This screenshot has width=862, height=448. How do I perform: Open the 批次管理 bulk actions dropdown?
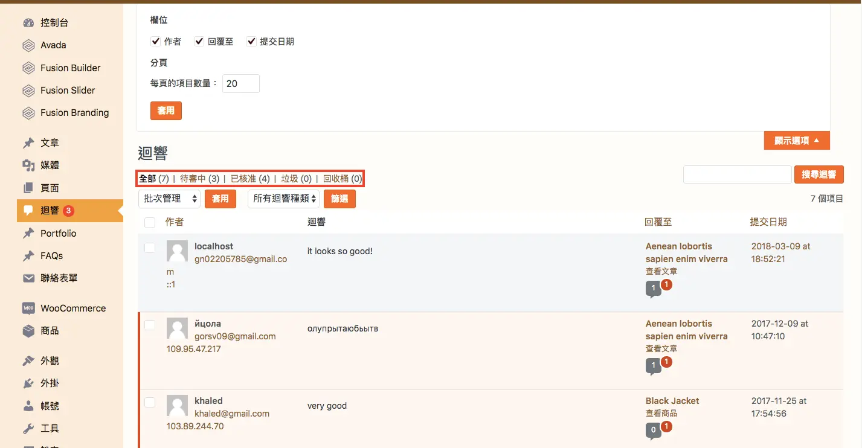(x=169, y=199)
